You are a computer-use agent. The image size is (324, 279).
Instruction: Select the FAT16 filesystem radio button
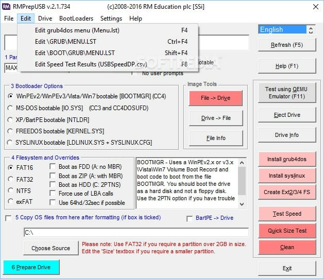[10, 167]
